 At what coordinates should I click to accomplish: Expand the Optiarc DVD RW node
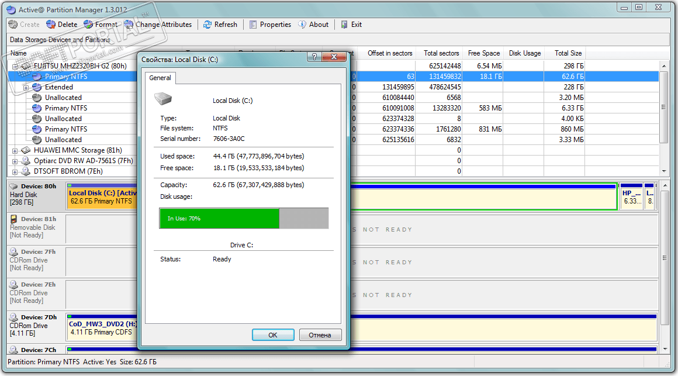[15, 161]
